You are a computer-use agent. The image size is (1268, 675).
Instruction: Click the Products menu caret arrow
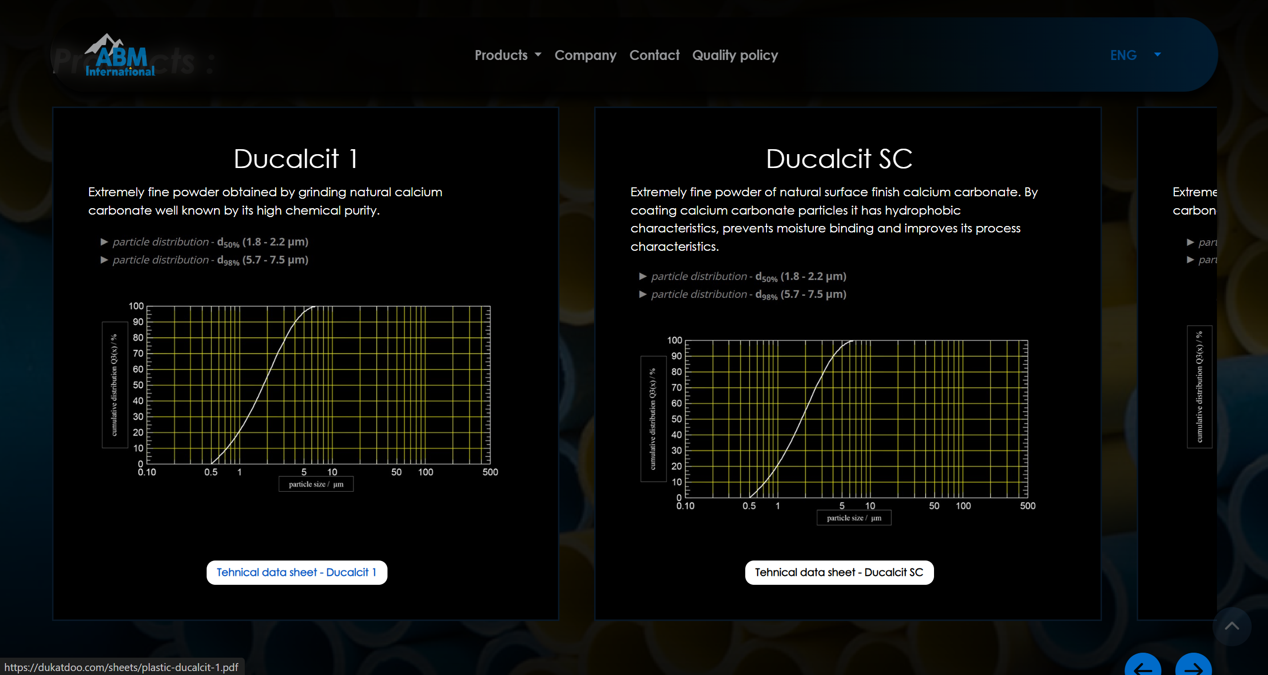[538, 55]
